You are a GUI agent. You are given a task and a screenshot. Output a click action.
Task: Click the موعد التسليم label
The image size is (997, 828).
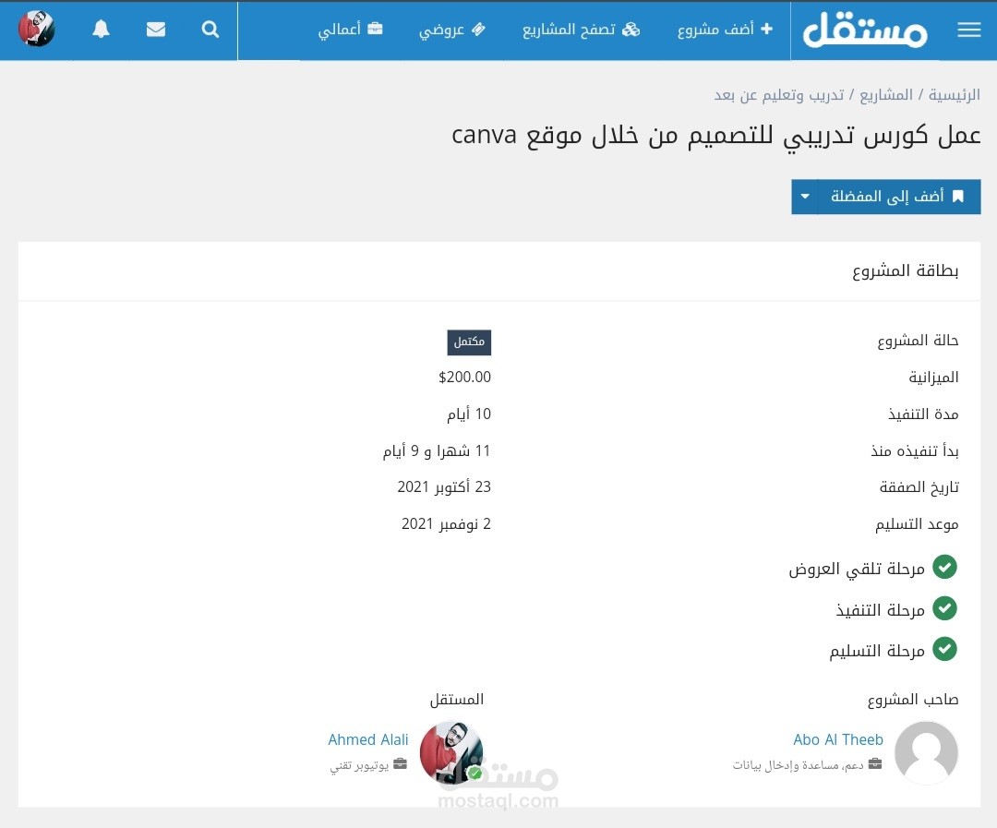pos(917,524)
